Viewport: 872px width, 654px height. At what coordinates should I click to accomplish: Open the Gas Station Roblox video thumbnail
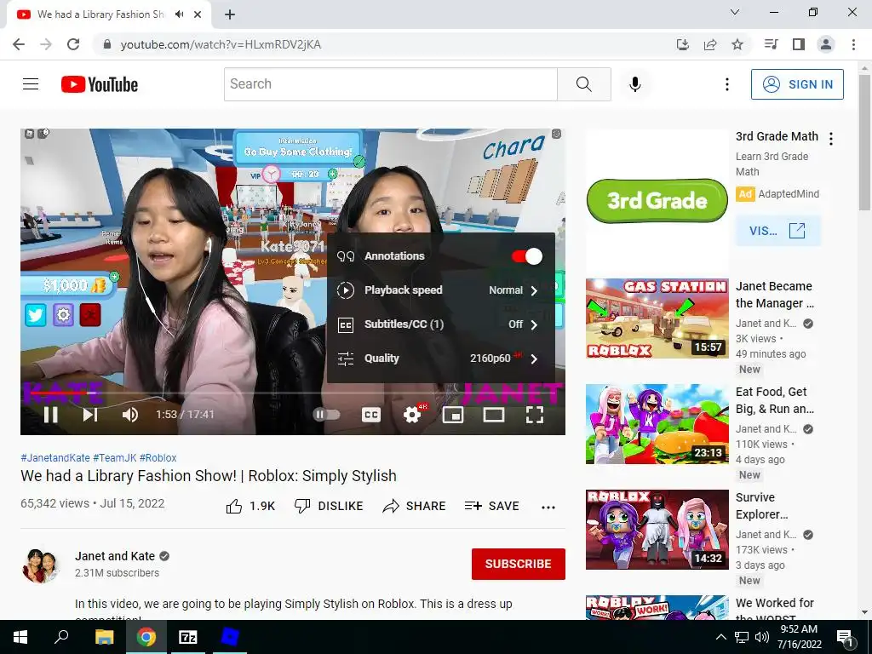(x=657, y=318)
